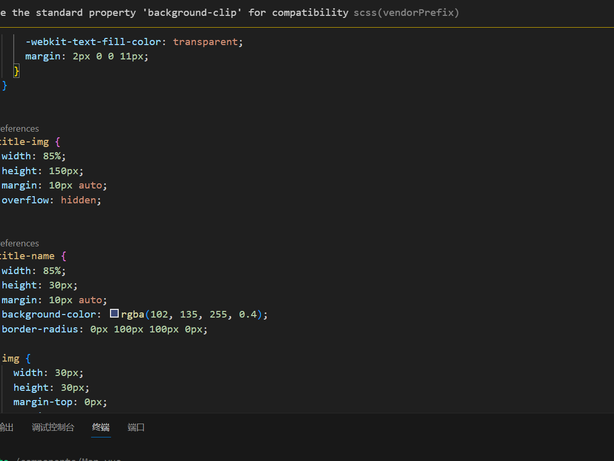Click the yellow closing brace

(16, 71)
